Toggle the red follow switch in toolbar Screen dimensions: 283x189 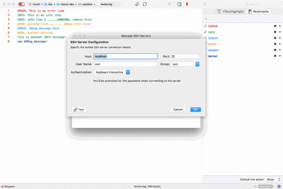coord(22,4)
